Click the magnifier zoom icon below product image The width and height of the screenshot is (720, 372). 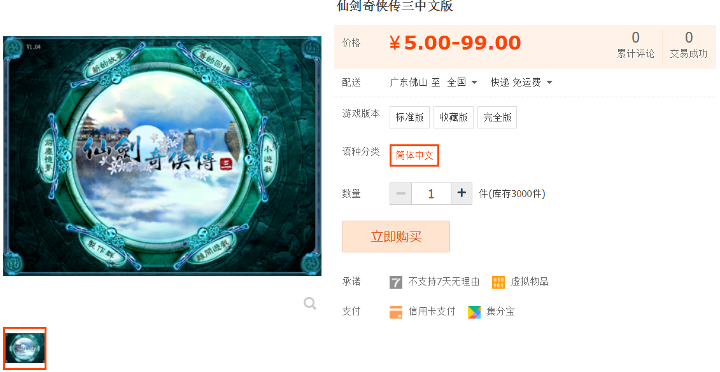(x=310, y=303)
